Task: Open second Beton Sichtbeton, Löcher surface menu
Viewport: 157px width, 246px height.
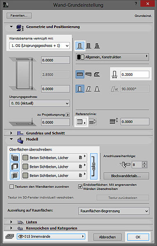Action: [x=54, y=166]
